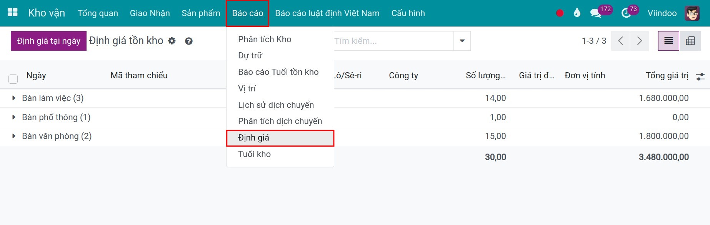Viewport: 710px width, 225px height.
Task: Click the red recording dot icon
Action: click(x=560, y=13)
